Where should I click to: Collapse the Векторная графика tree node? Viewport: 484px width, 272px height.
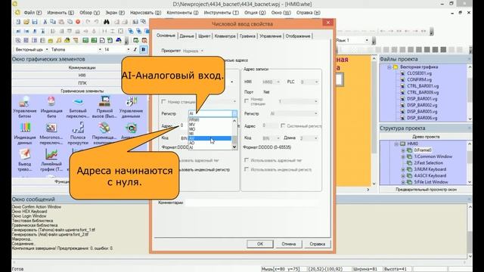389,67
